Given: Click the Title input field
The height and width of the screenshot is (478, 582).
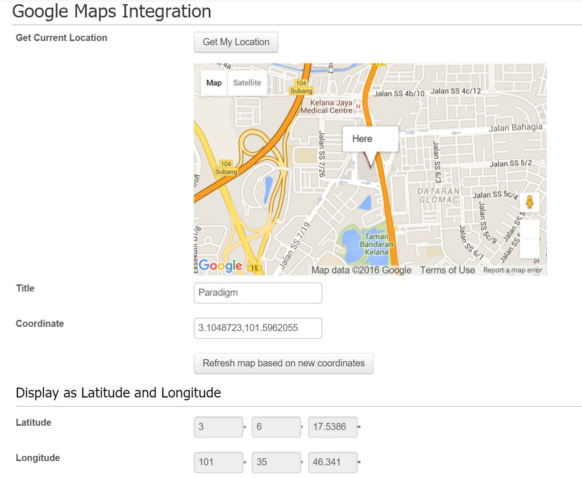Looking at the screenshot, I should tap(258, 293).
